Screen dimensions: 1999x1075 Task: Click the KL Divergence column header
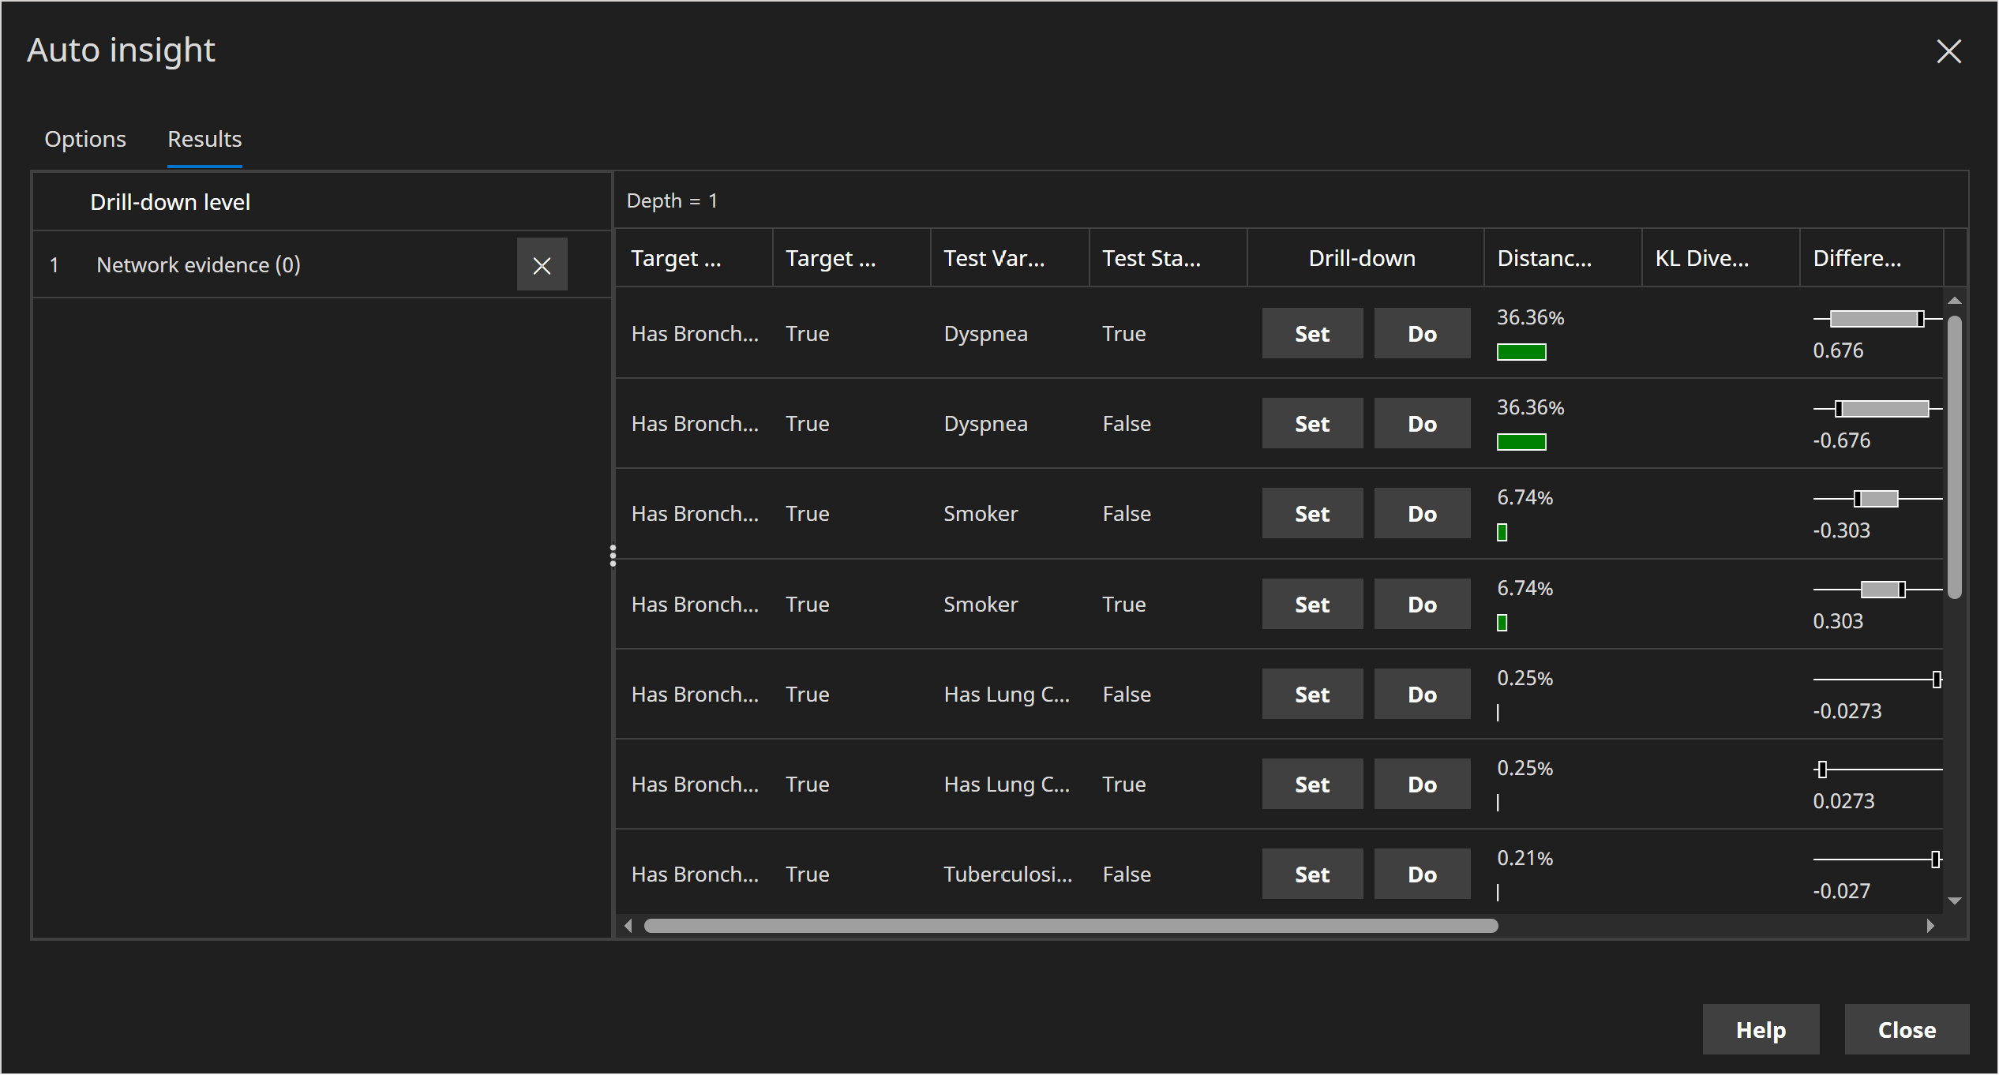[x=1702, y=258]
